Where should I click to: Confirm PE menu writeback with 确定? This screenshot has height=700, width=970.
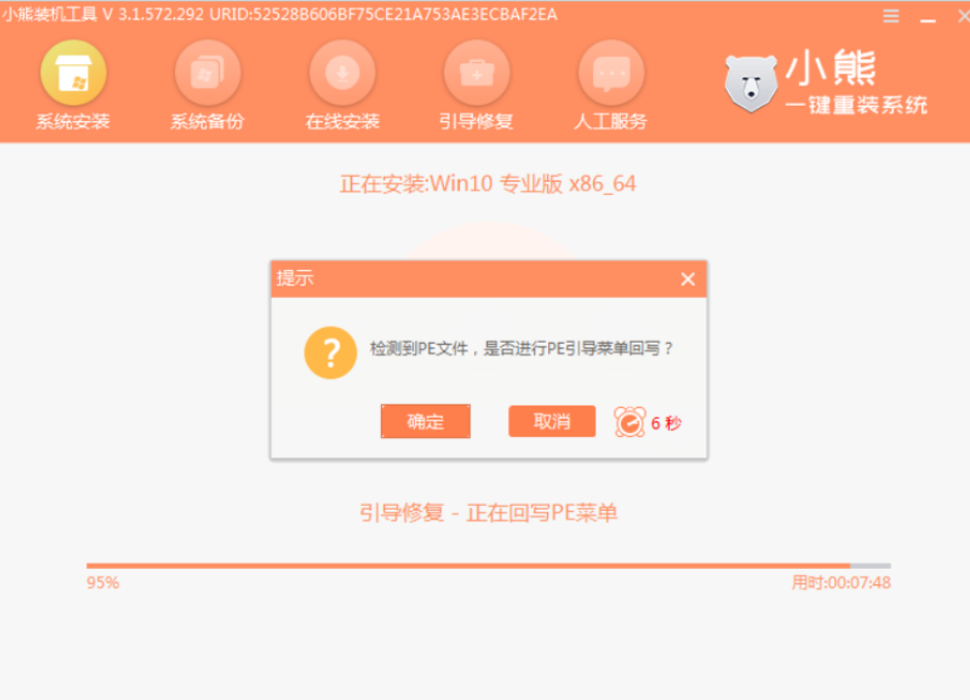(x=425, y=420)
